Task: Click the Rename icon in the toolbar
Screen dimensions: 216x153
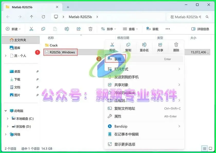Action: (67, 29)
